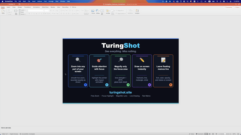241x135 pixels.
Task: Click the text highlight color button
Action: click(x=52, y=13)
